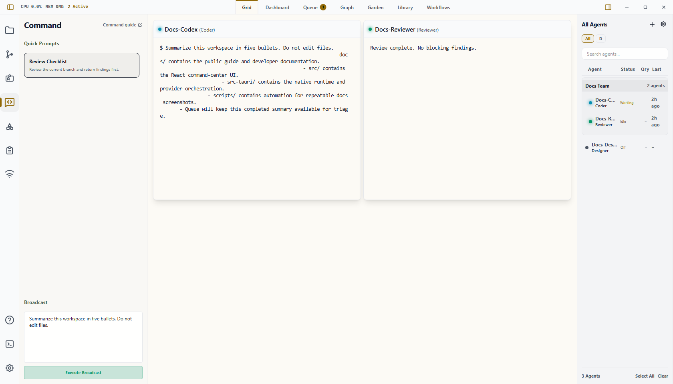The image size is (673, 384).
Task: Select the D filter chip
Action: (x=600, y=39)
